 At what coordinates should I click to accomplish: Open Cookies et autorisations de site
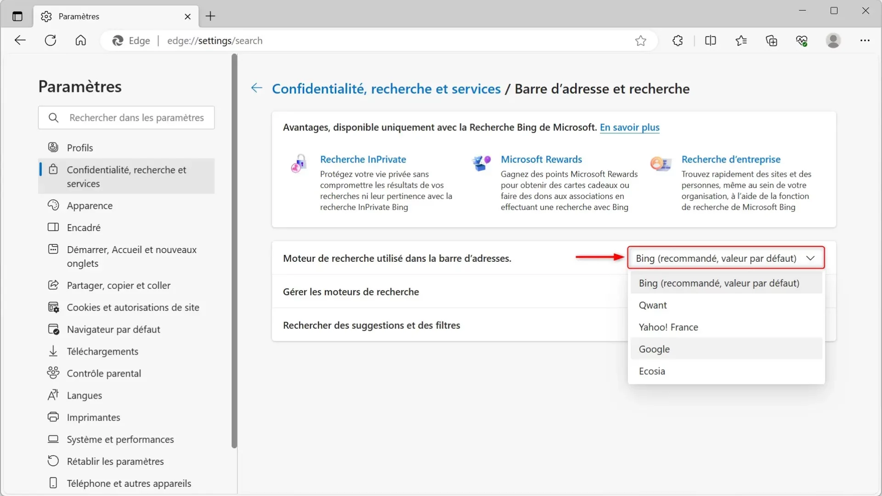coord(126,307)
